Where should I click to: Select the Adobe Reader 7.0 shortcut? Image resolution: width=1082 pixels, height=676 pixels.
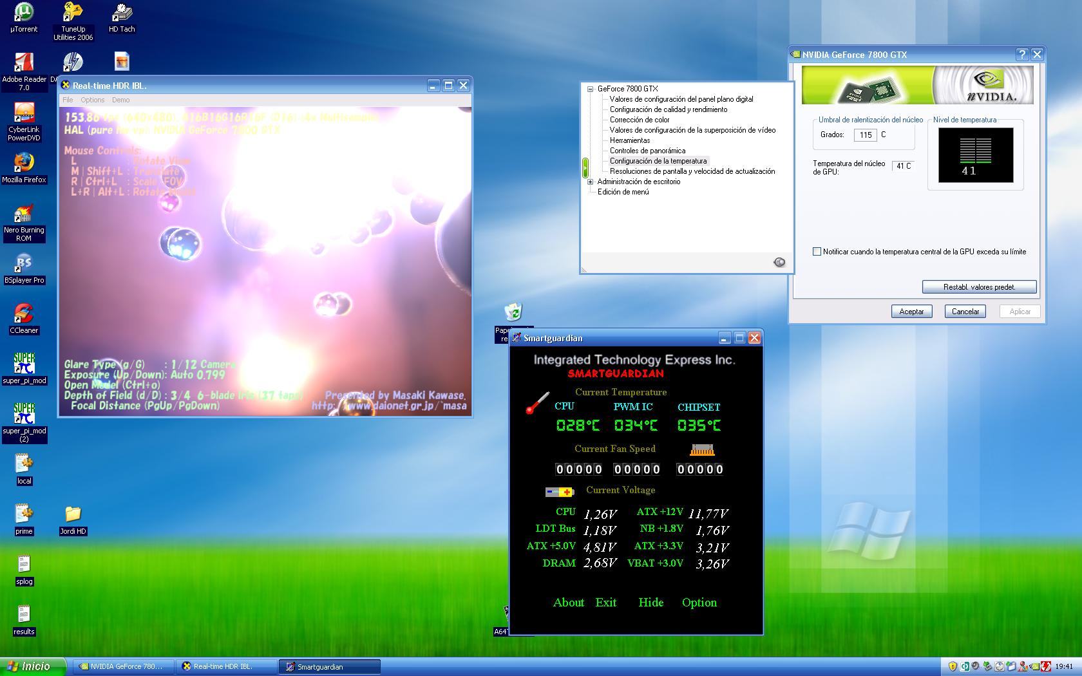[x=24, y=71]
